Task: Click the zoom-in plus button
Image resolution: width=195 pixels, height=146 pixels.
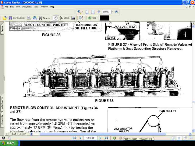Action: (116, 12)
